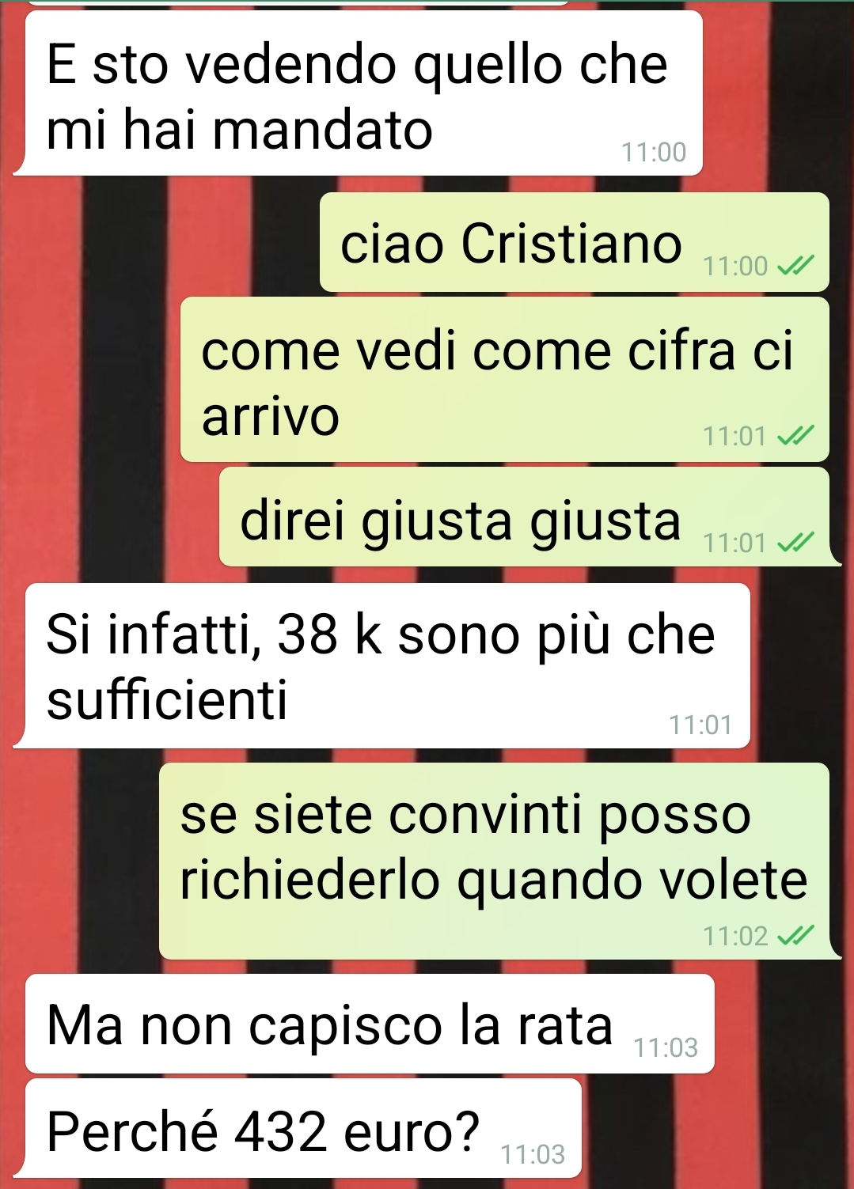This screenshot has height=1189, width=854.
Task: Tap the 11:03 timestamp next to 'Perché 432 euro?'
Action: (533, 1154)
